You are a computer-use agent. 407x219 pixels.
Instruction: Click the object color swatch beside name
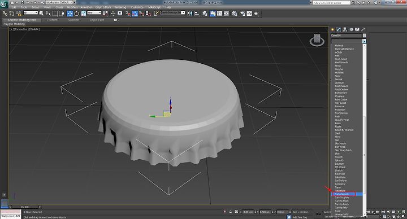[364, 35]
